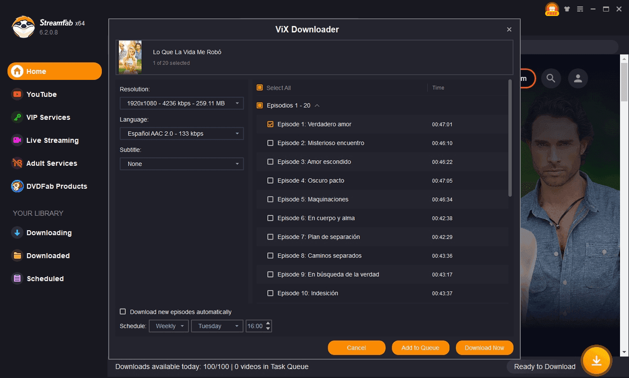Click the 00:43:37 duration of Episode 10
The width and height of the screenshot is (629, 378).
click(442, 294)
